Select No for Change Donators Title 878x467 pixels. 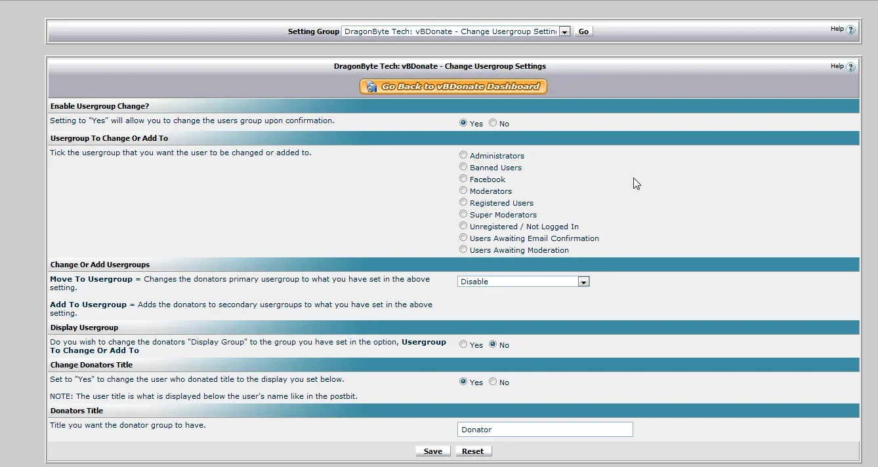point(493,381)
